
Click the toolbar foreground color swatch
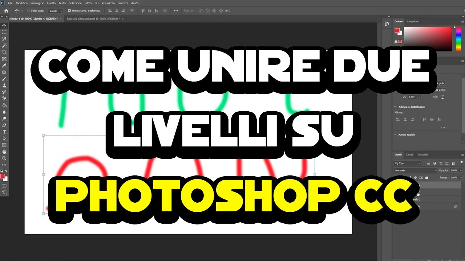pos(3,176)
